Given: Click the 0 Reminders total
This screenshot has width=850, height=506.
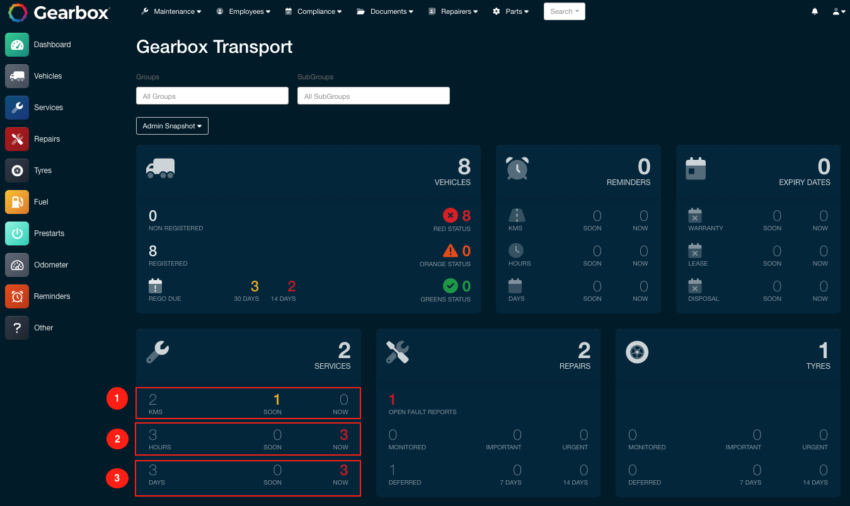Looking at the screenshot, I should 644,167.
